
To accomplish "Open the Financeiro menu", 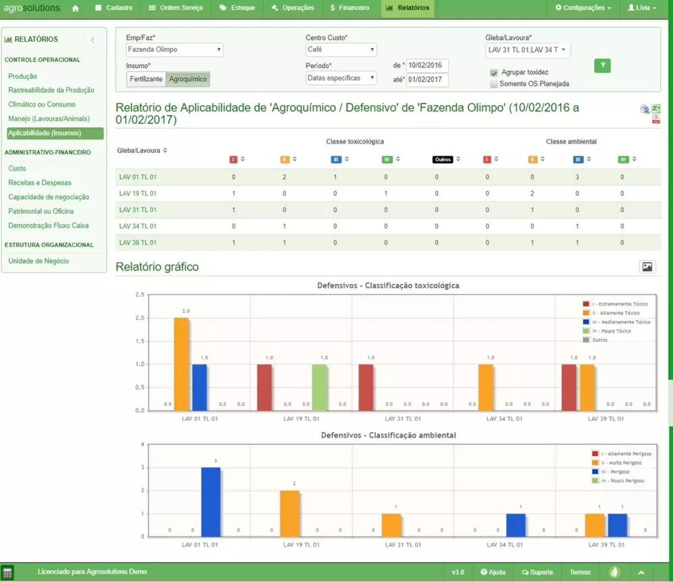I will click(x=350, y=8).
